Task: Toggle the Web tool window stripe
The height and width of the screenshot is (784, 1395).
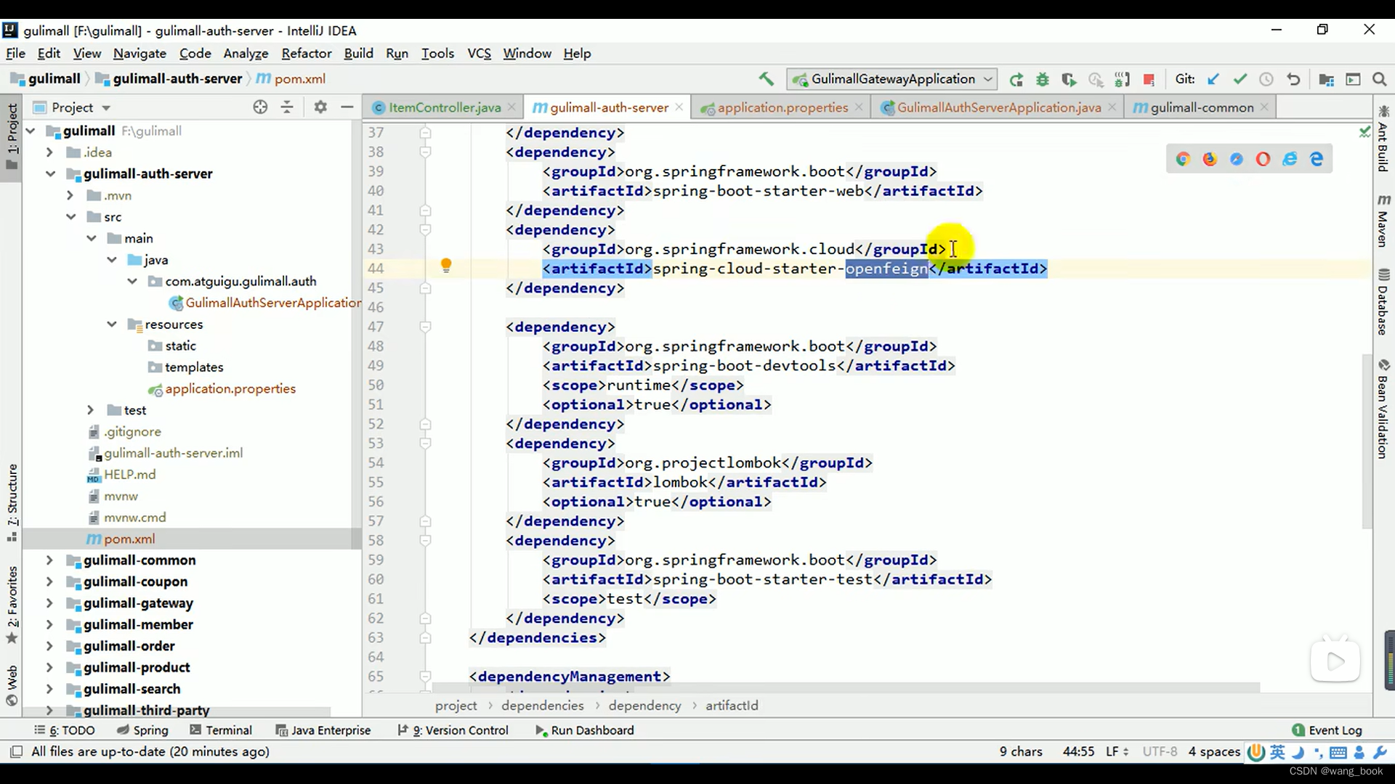Action: click(12, 685)
